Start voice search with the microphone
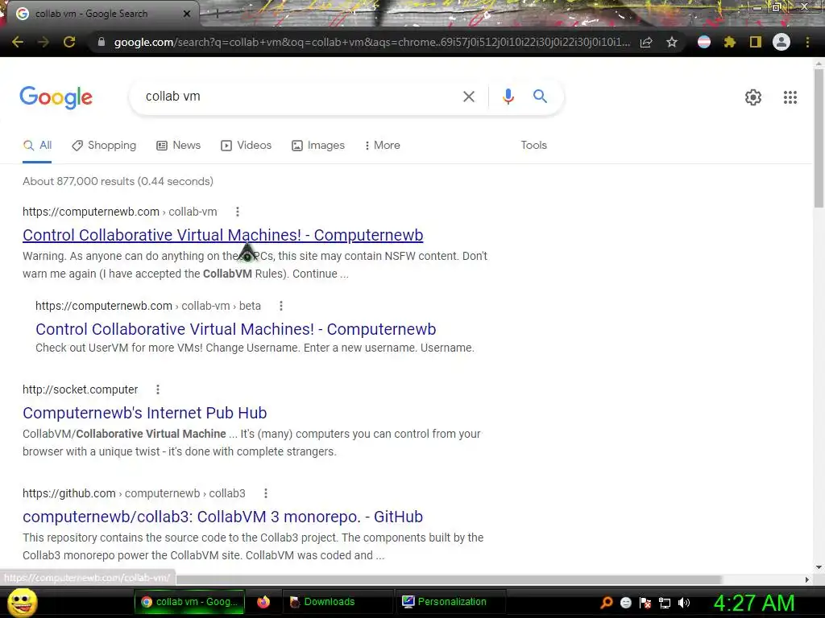This screenshot has width=825, height=618. [x=508, y=97]
